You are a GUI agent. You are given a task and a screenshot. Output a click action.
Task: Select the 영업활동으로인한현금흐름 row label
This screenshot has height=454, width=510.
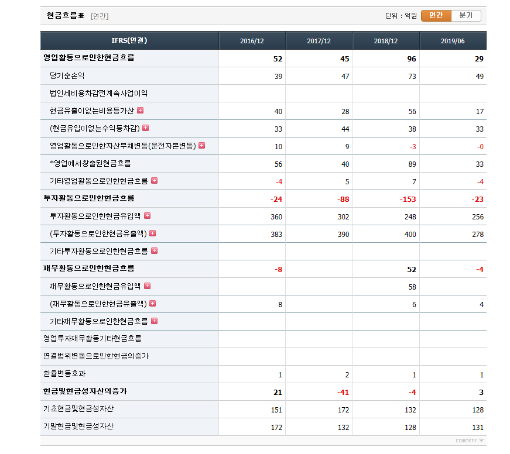point(89,58)
